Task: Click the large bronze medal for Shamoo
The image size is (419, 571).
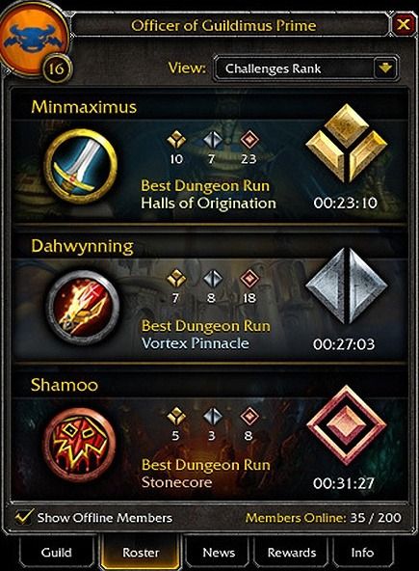Action: coord(347,424)
